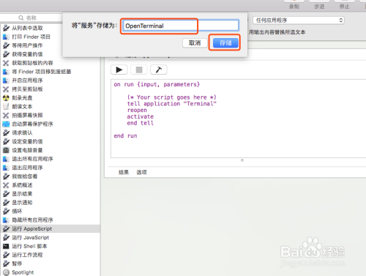366x276 pixels.
Task: Select the Spotlight action row
Action: pyautogui.click(x=50, y=272)
